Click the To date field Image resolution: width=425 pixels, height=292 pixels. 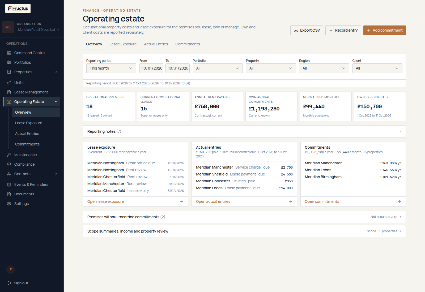pos(177,68)
